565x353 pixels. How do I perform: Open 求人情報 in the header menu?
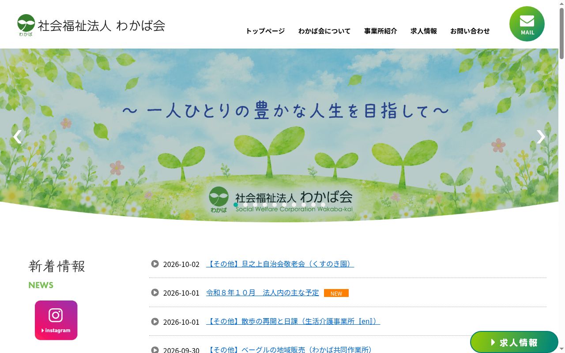(424, 31)
